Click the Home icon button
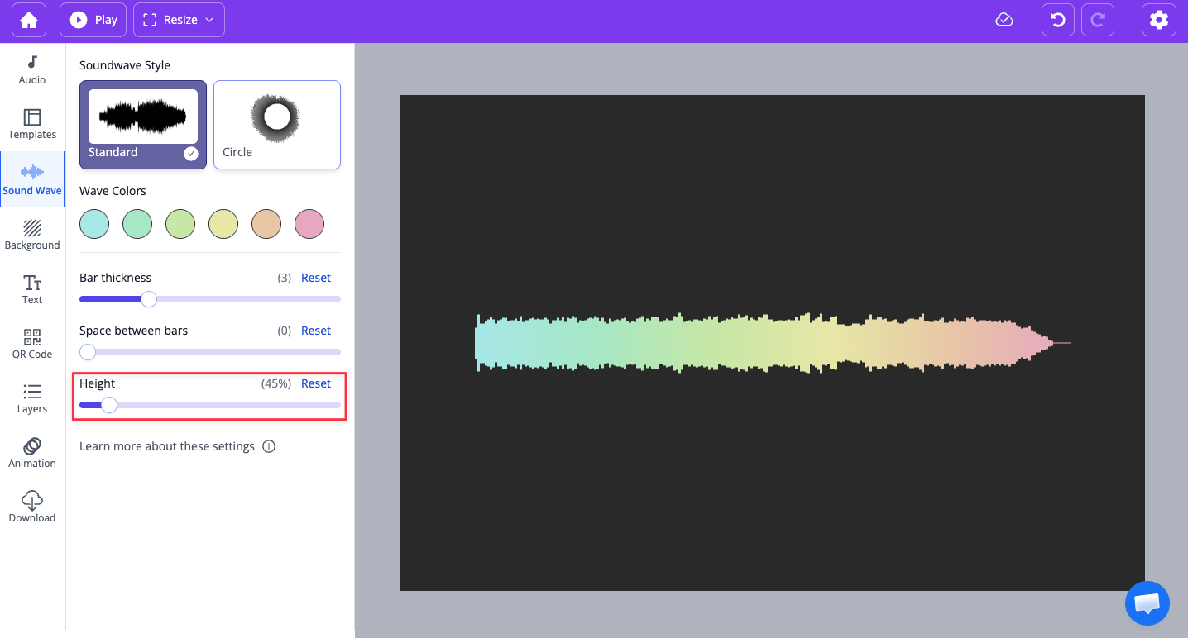 click(x=29, y=20)
